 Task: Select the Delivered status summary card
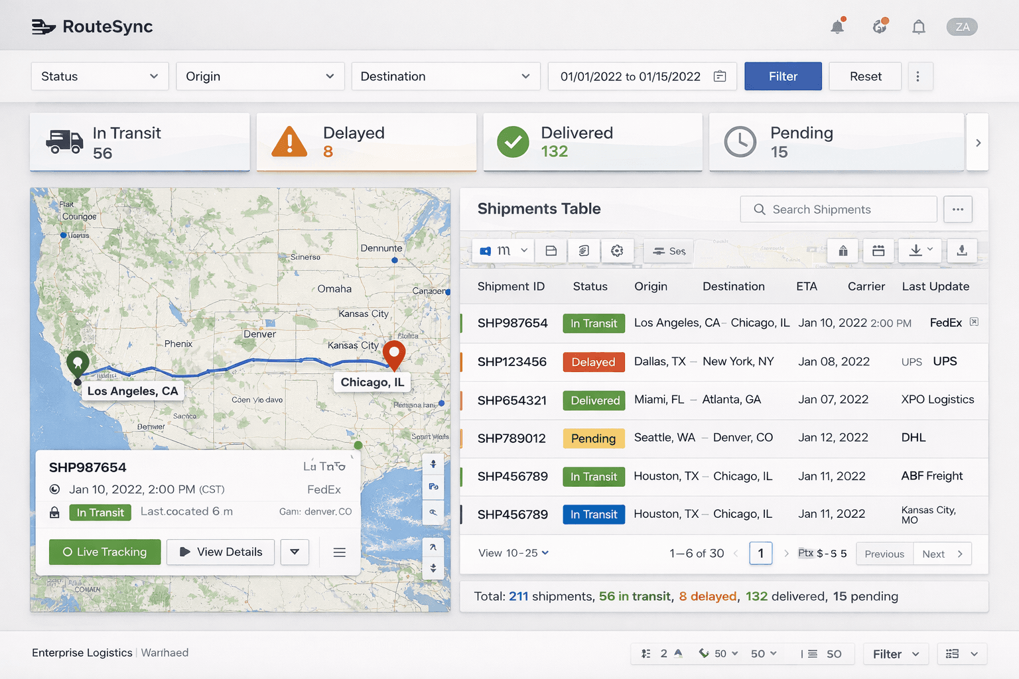pos(592,142)
